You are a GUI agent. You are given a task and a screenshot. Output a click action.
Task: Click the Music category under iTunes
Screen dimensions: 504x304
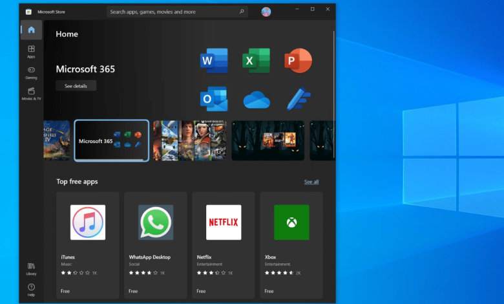click(x=67, y=264)
